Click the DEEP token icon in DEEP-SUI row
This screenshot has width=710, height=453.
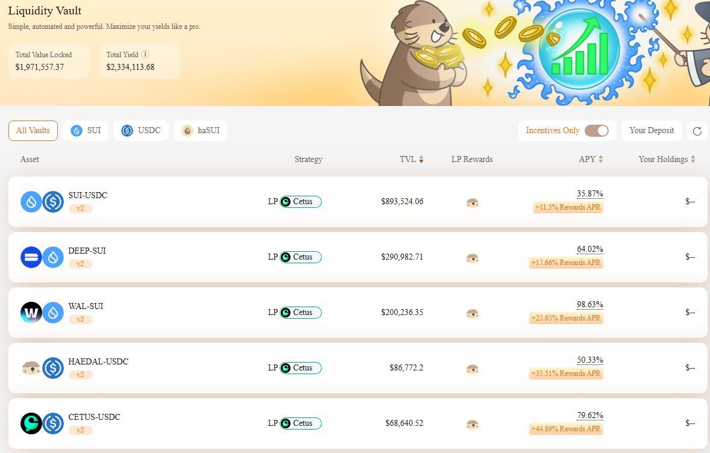tap(31, 257)
